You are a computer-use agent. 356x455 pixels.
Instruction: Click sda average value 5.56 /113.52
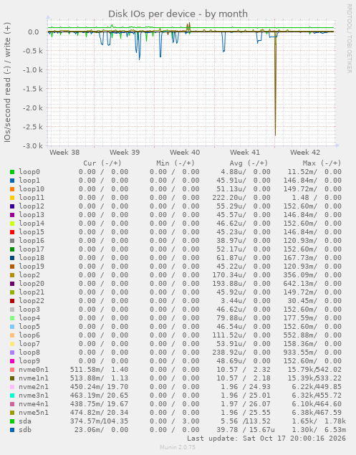(x=246, y=421)
